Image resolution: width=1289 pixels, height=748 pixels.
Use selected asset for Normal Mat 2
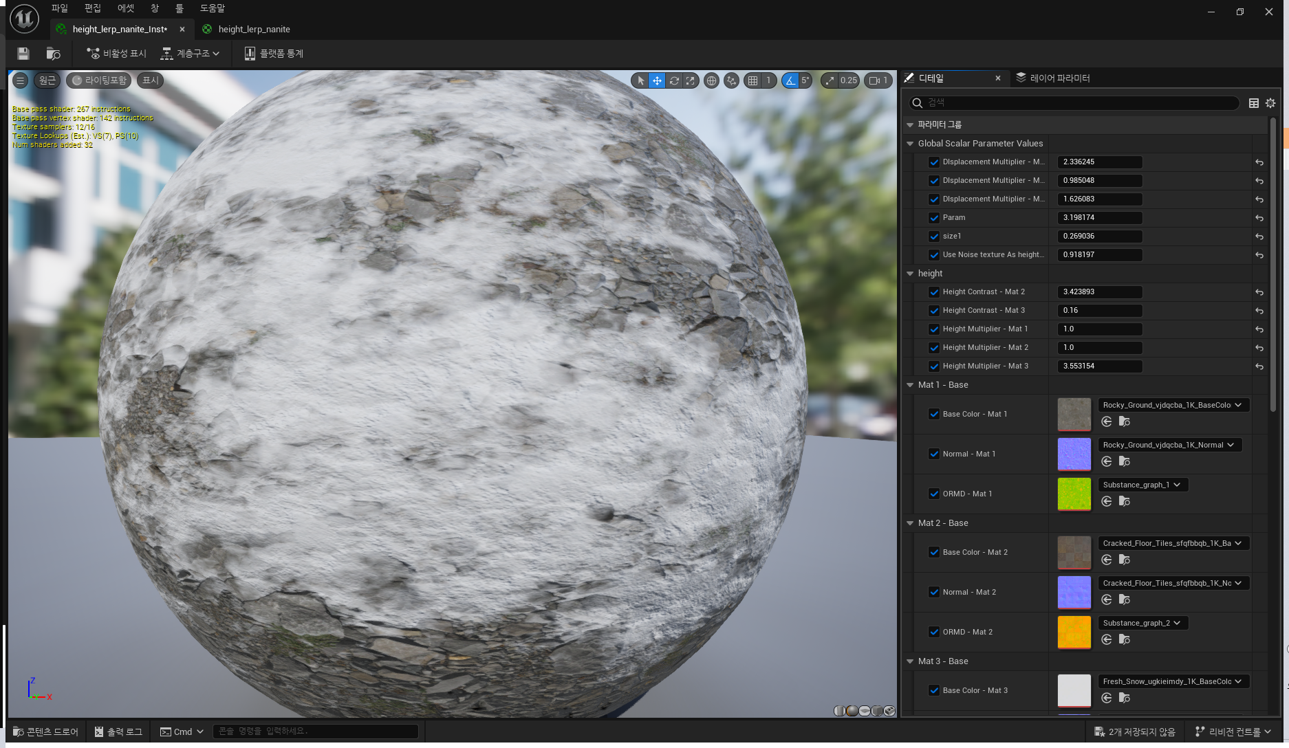pyautogui.click(x=1106, y=599)
